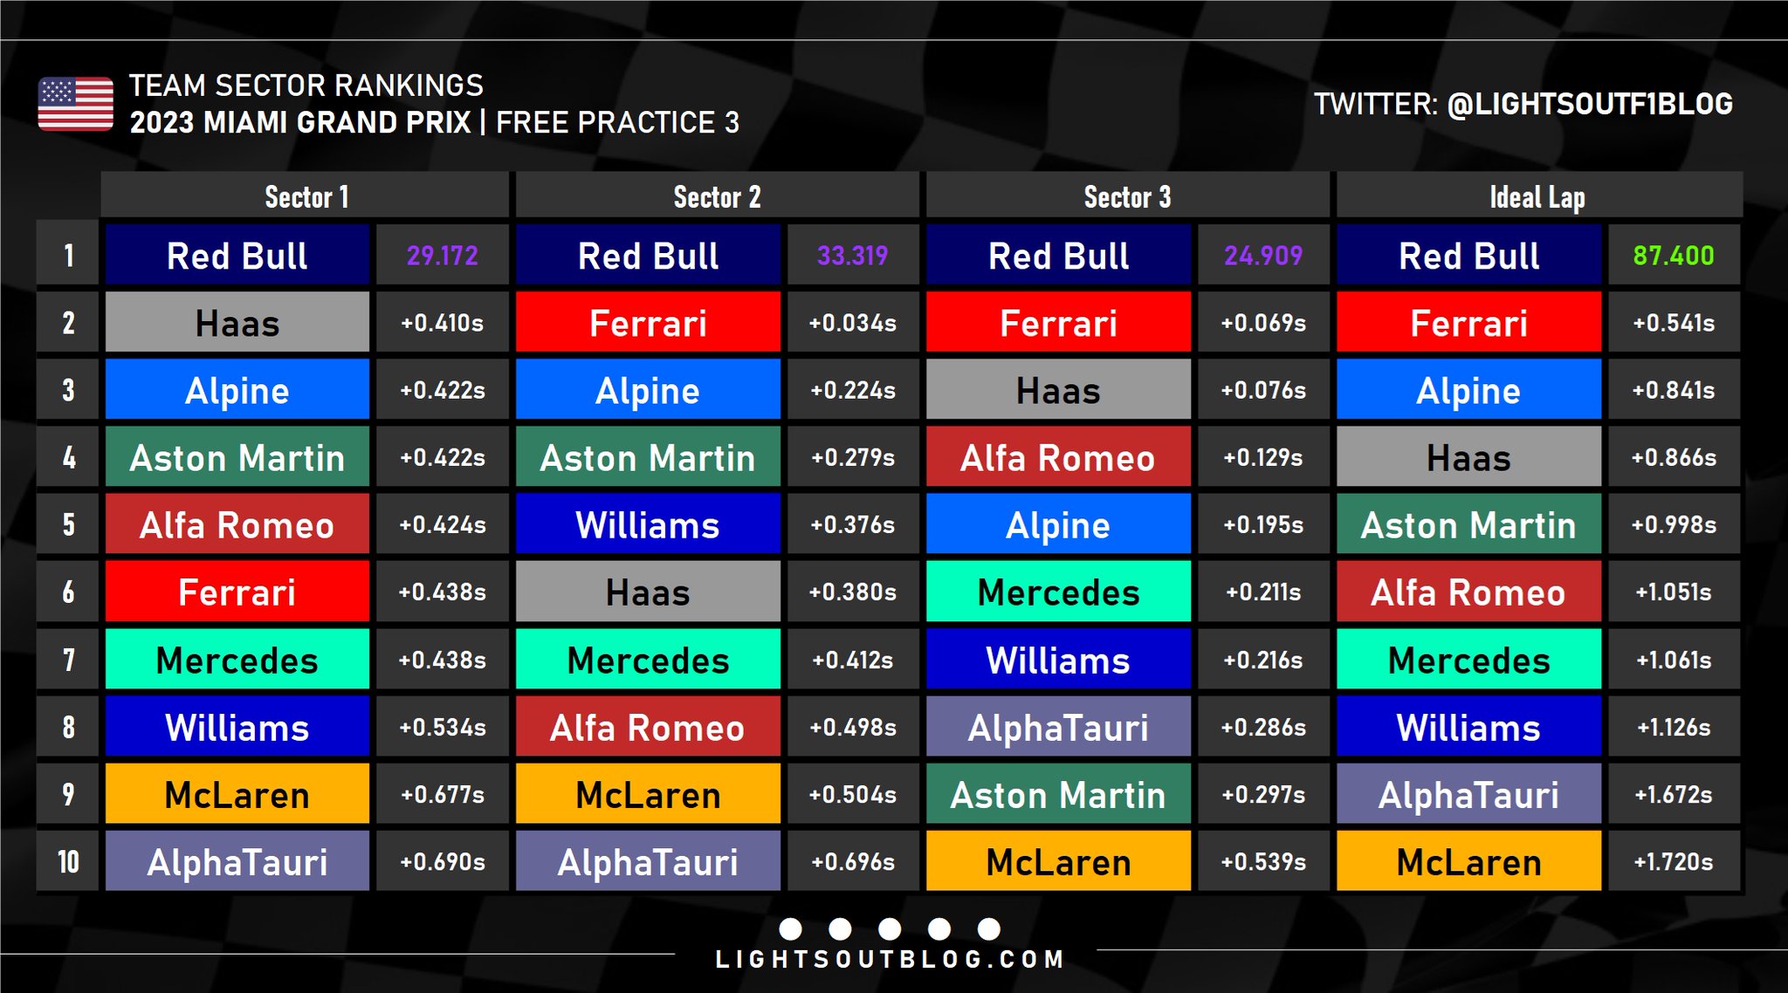Viewport: 1788px width, 993px height.
Task: Click the Mercedes cell in Sector 3
Action: click(x=1058, y=592)
